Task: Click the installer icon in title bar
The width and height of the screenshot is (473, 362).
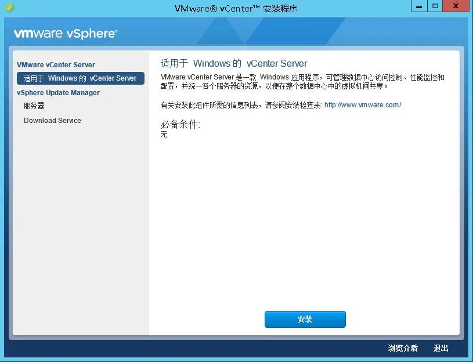Action: pyautogui.click(x=9, y=8)
